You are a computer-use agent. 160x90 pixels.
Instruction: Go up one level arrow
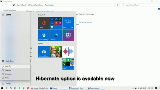[x=11, y=5]
